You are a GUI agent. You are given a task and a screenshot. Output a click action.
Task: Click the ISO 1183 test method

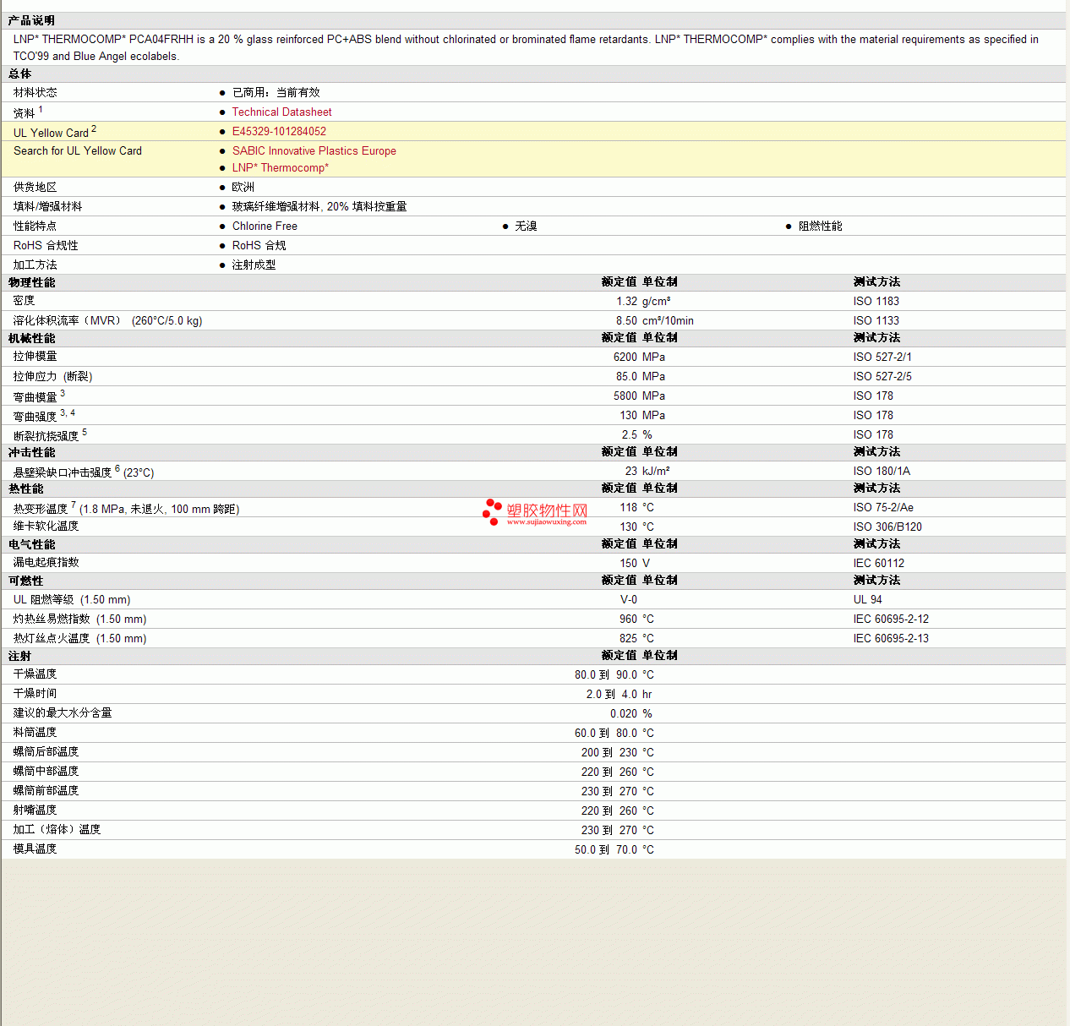tap(876, 301)
